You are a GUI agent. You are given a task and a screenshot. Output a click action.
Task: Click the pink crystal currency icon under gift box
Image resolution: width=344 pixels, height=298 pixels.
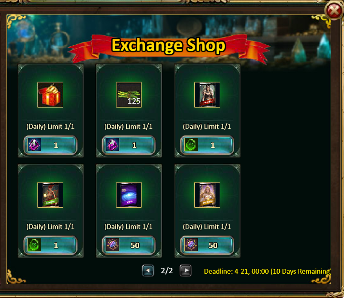click(x=35, y=145)
